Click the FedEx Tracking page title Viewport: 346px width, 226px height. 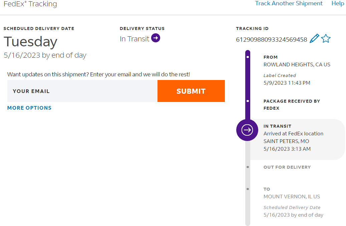point(30,4)
